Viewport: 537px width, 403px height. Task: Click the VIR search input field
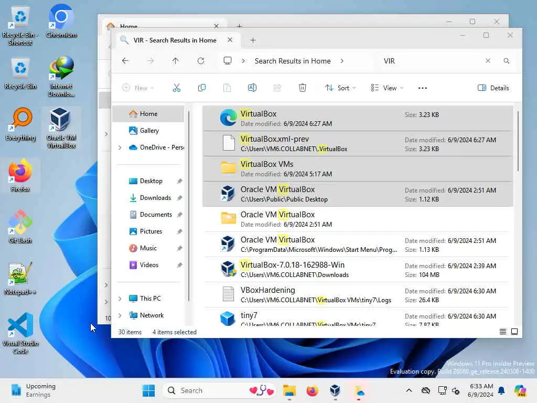pyautogui.click(x=432, y=61)
